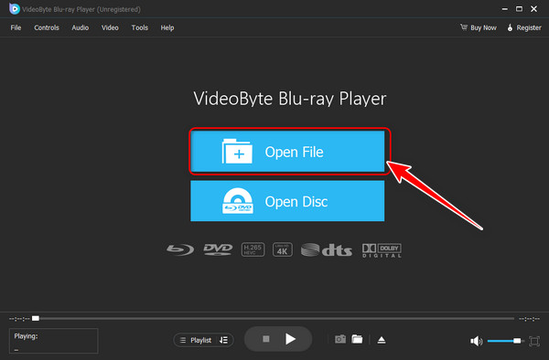549x360 pixels.
Task: Open the Help menu
Action: [167, 27]
